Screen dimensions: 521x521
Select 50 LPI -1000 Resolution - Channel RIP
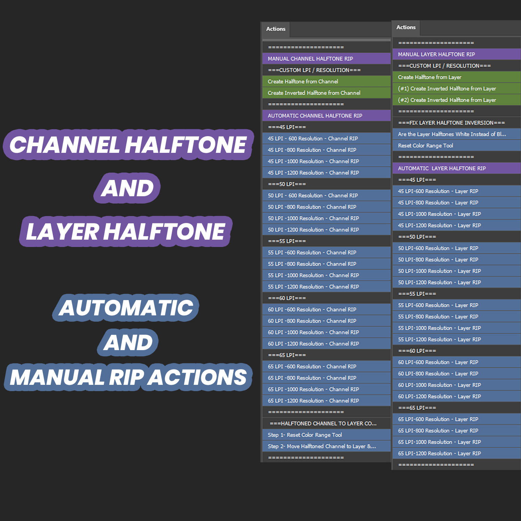[x=327, y=218]
